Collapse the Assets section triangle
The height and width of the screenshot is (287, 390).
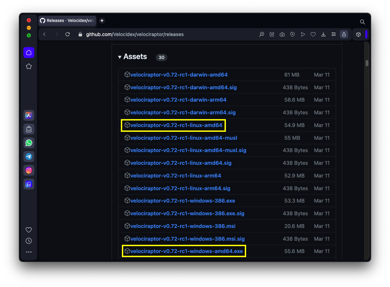pos(119,57)
